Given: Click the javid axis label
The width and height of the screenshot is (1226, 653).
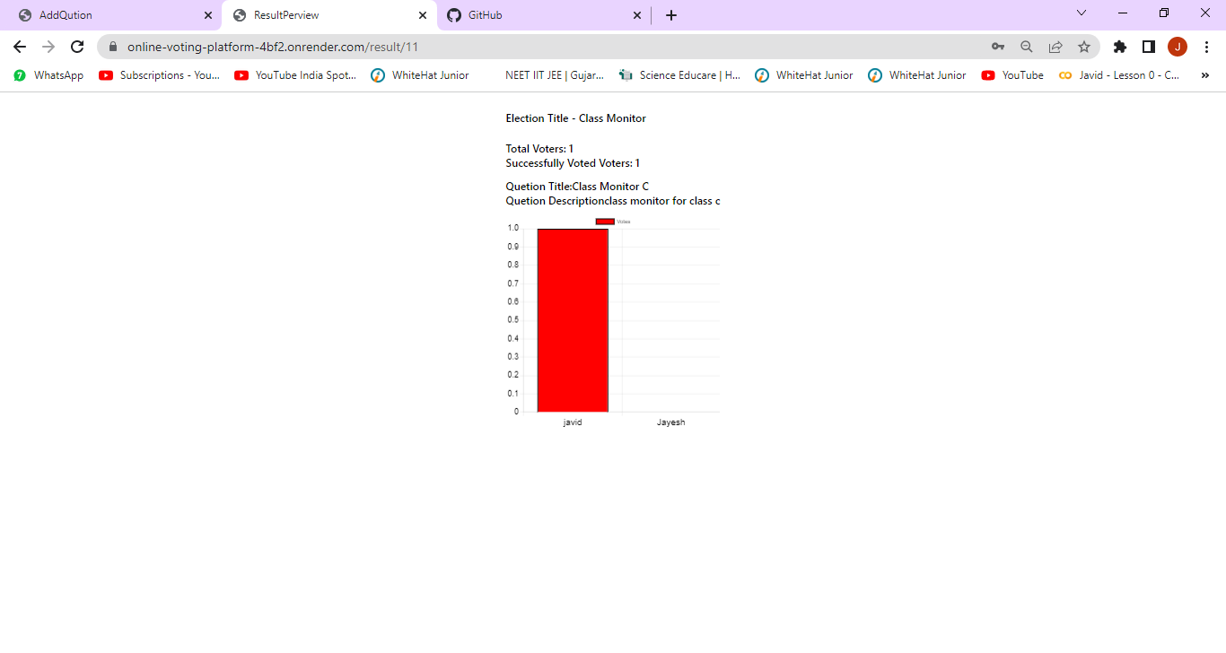Looking at the screenshot, I should coord(573,422).
